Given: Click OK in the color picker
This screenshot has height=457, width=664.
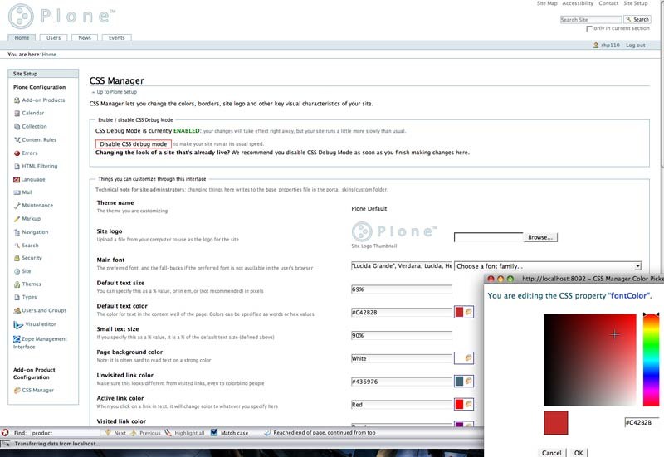Looking at the screenshot, I should [578, 453].
